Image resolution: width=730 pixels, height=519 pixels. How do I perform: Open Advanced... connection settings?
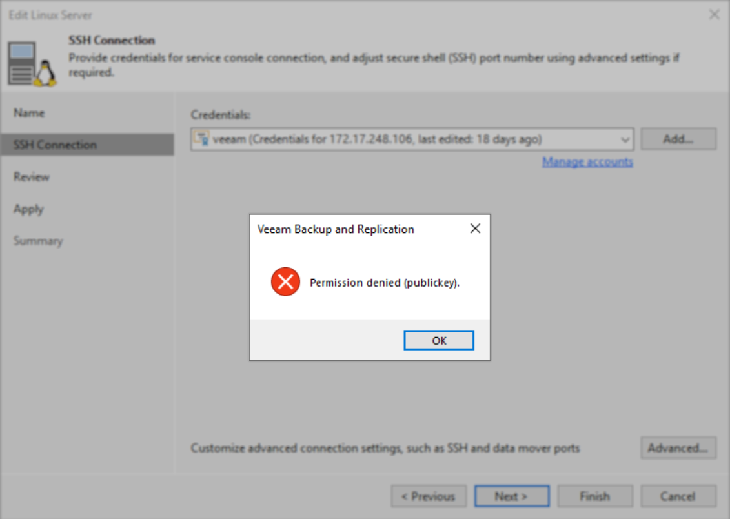coord(678,448)
